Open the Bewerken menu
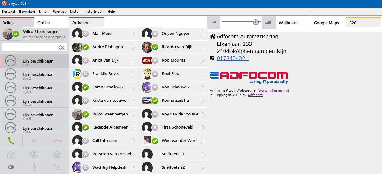This screenshot has width=382, height=174. click(x=27, y=12)
